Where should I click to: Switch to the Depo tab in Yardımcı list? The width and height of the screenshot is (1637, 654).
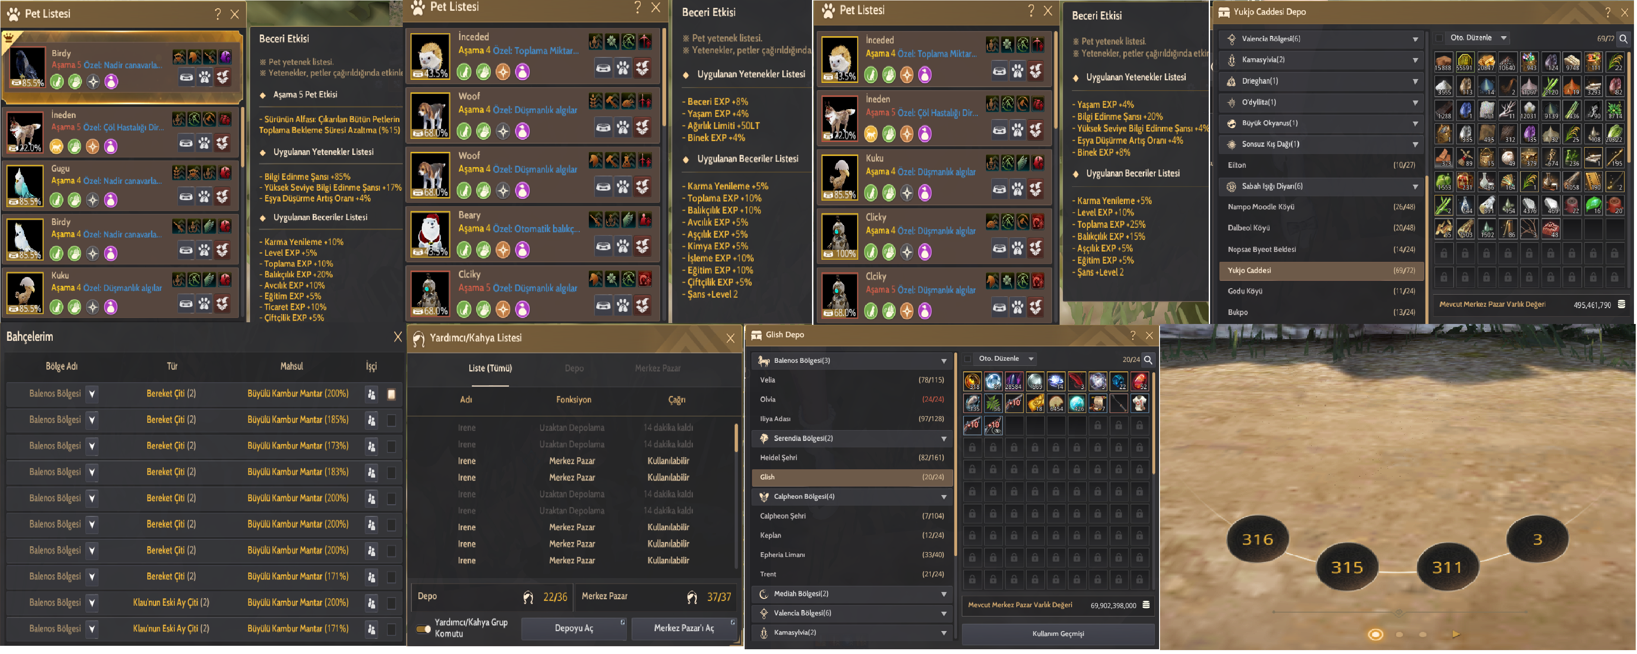tap(574, 368)
